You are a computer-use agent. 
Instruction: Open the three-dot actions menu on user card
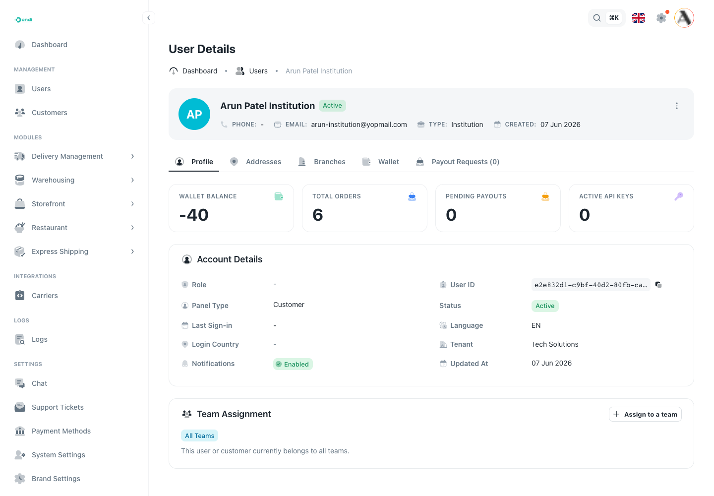[x=677, y=106]
